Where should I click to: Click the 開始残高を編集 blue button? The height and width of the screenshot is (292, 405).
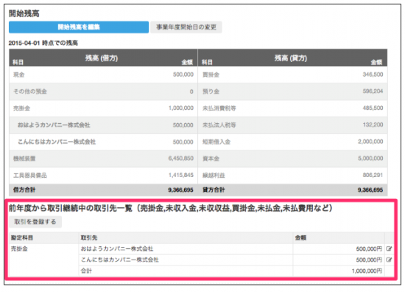(79, 27)
